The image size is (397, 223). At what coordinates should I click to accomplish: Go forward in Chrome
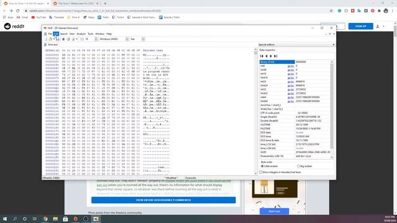coord(11,11)
